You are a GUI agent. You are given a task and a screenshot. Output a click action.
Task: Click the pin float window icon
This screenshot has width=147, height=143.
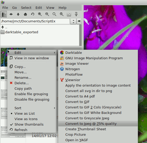76,14
